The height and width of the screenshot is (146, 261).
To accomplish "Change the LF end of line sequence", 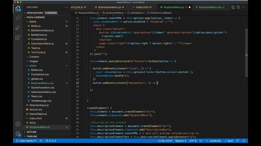I will point(201,141).
